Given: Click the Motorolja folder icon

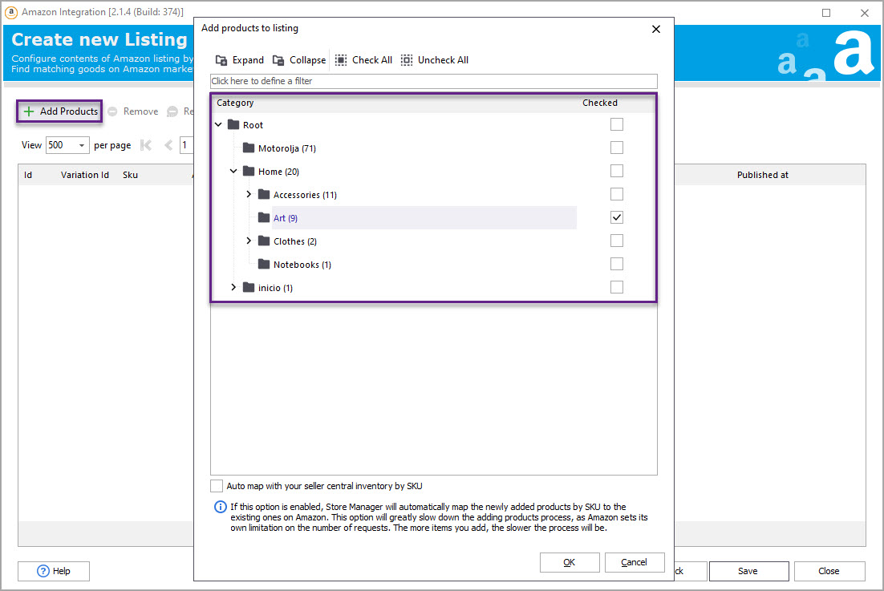Looking at the screenshot, I should (x=249, y=148).
